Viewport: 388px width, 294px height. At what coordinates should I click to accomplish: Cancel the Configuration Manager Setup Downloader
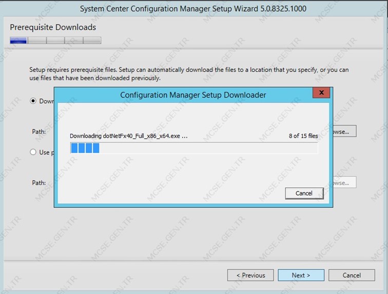click(x=304, y=193)
